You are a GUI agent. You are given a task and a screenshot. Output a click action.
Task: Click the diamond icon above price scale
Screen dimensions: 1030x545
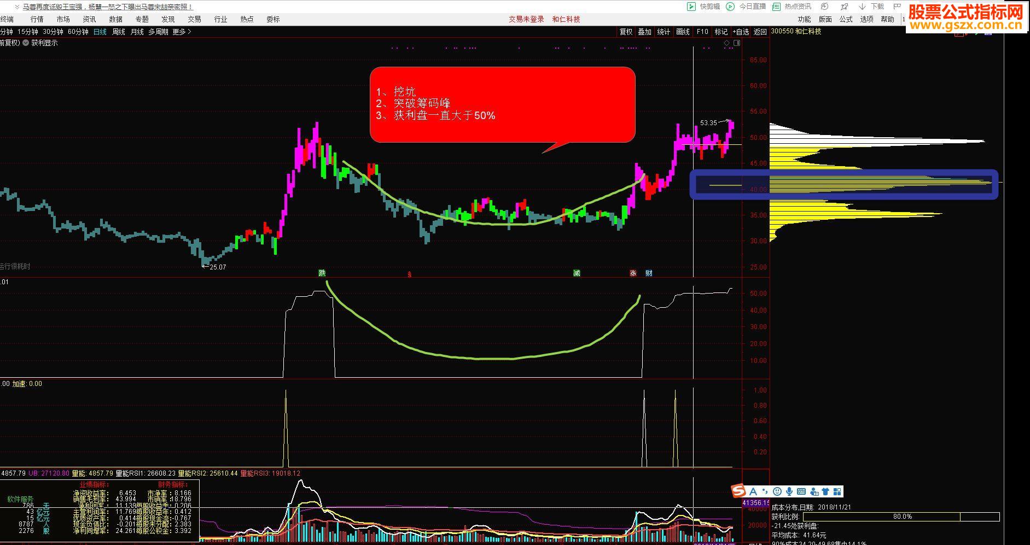point(727,43)
